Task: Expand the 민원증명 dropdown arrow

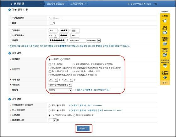Action: tap(41, 4)
